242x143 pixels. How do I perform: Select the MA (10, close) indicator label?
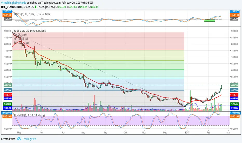[x=21, y=38]
